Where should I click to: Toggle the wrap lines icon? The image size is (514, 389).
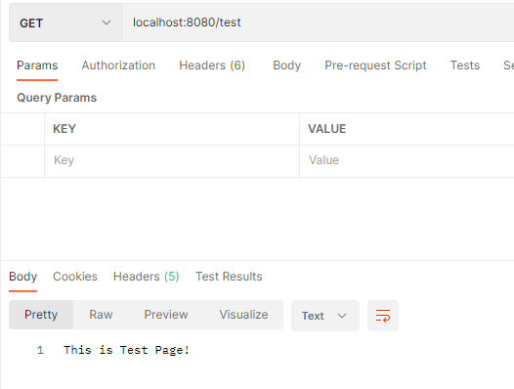click(383, 316)
